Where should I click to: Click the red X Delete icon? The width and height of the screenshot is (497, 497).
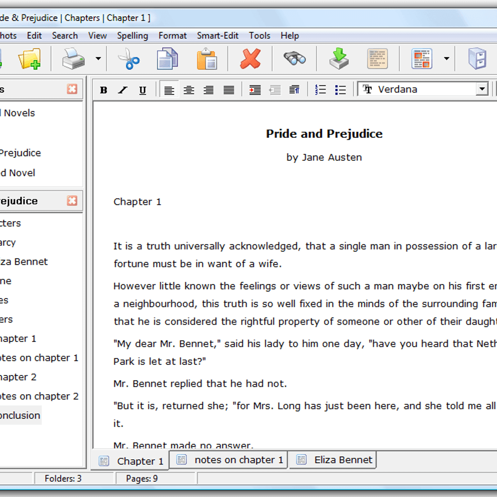click(250, 58)
